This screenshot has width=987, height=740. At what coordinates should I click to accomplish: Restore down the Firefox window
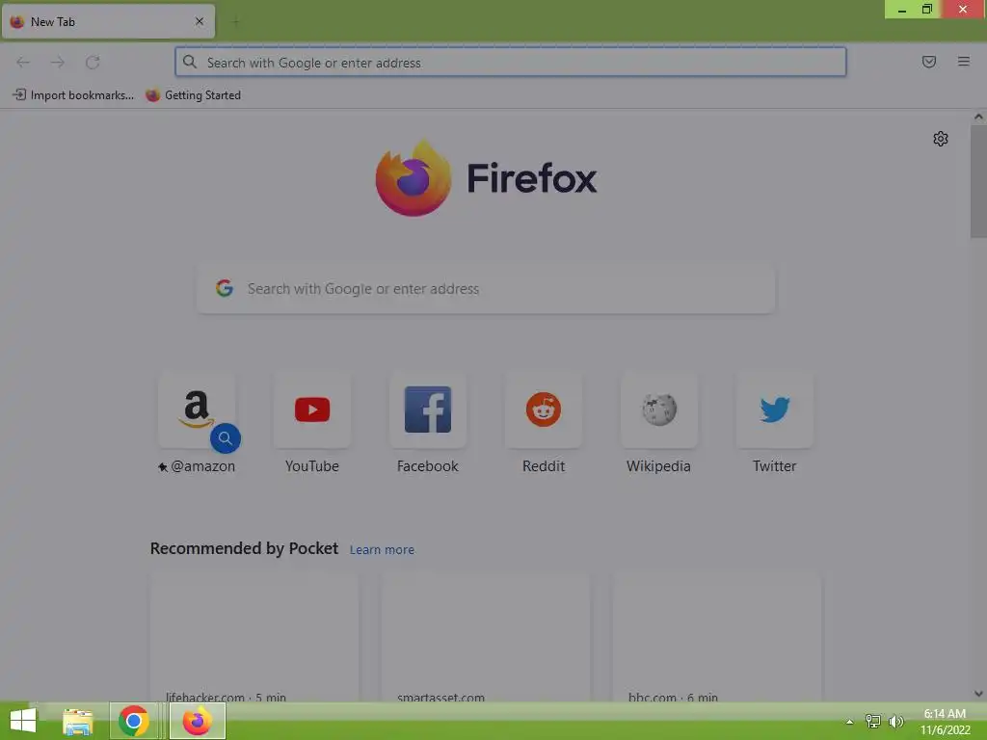[927, 10]
